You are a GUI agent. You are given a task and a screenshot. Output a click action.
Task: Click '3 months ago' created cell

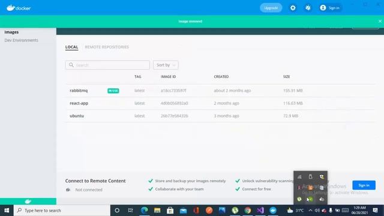point(226,116)
